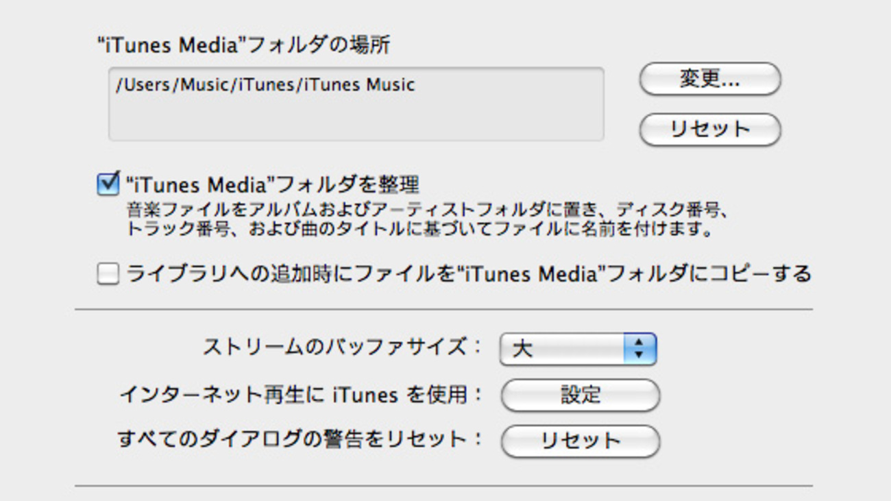Click the インターネット再生に iTunes を使用 label

coord(300,395)
